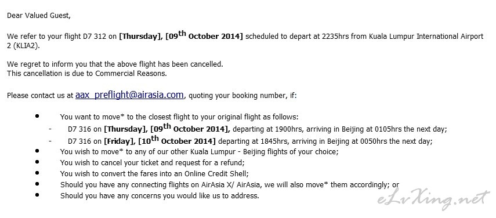The height and width of the screenshot is (218, 496).
Task: Click the D7 316 Friday departing 1845hrs line
Action: (250, 140)
